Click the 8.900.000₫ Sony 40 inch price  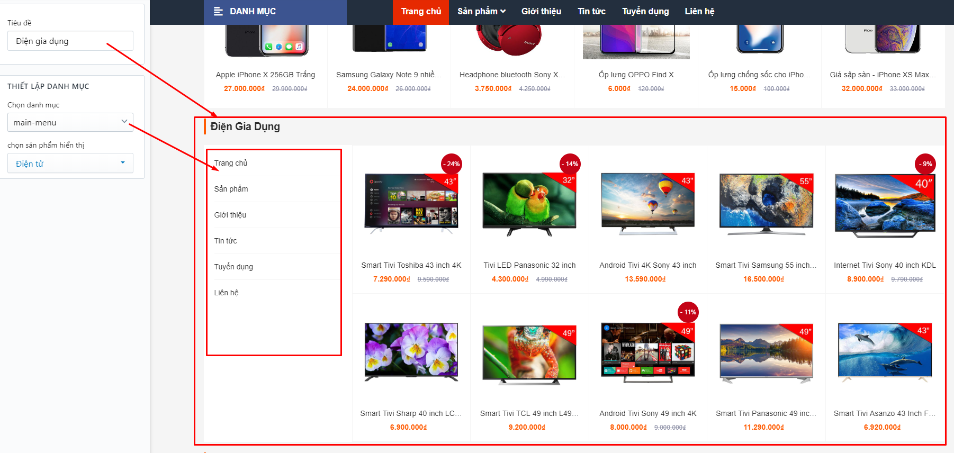[x=866, y=279]
